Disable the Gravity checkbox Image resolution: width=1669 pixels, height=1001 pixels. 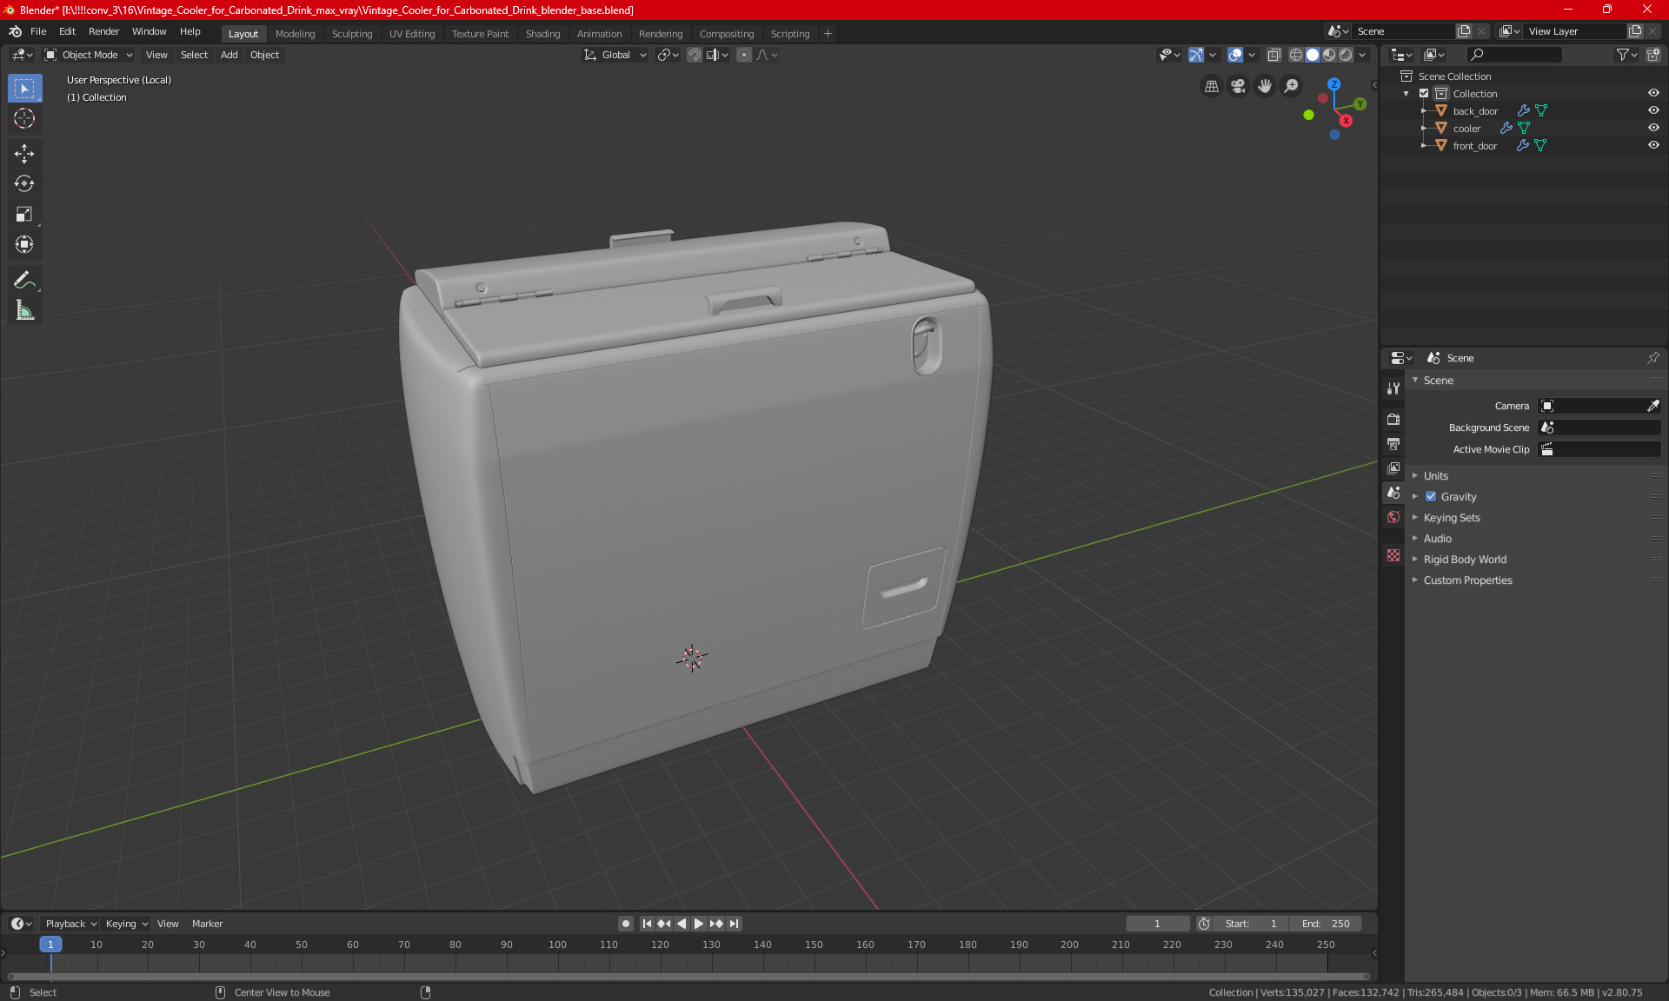[x=1431, y=496]
